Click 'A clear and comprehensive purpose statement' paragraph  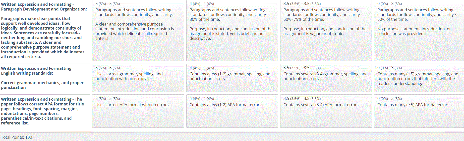[135, 31]
